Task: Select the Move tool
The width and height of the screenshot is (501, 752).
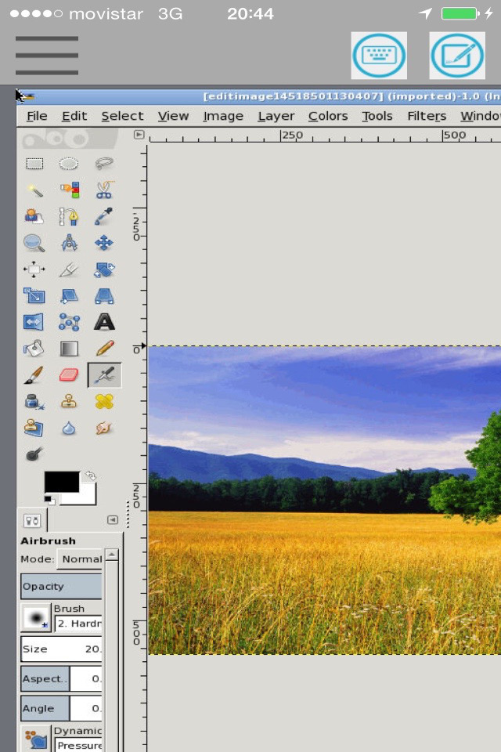Action: (104, 243)
